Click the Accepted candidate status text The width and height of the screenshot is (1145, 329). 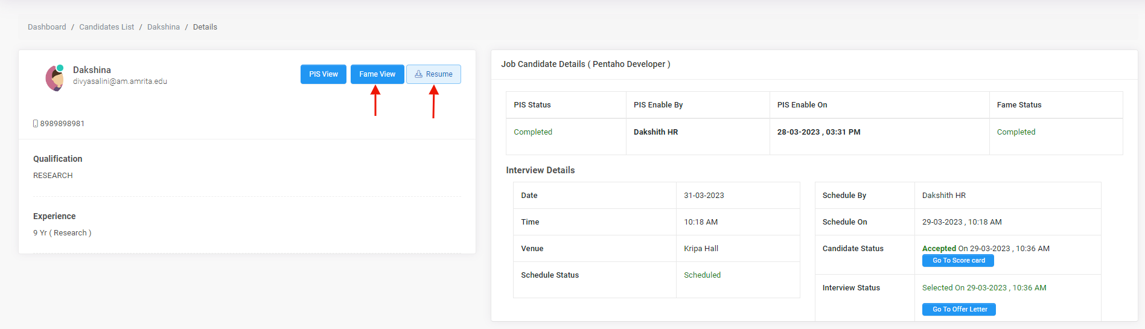click(x=939, y=249)
